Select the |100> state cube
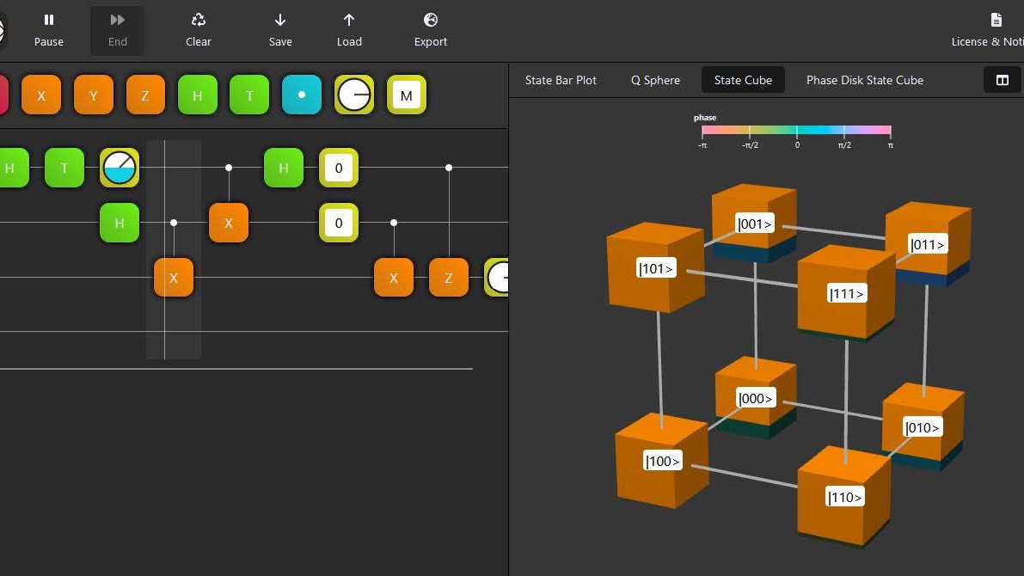 coord(662,461)
